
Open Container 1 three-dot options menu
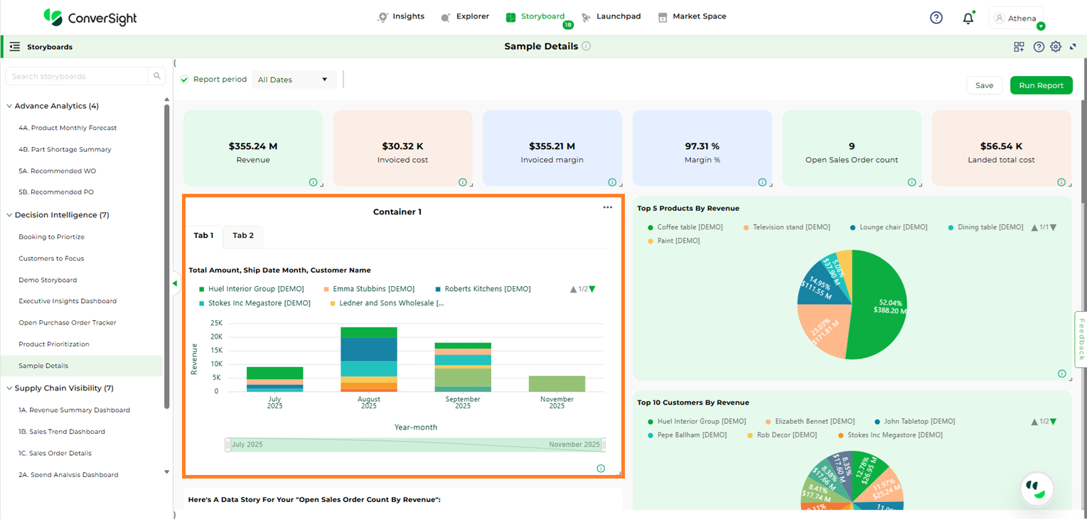[607, 207]
